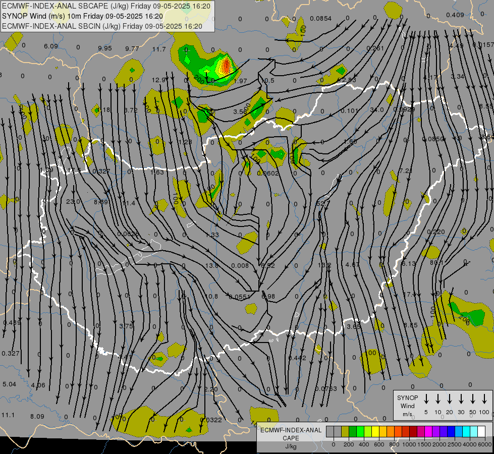Click the 5 m/s wind arrow in legend

tap(426, 399)
